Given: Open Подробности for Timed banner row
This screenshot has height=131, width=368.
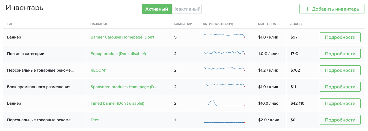Looking at the screenshot, I should pyautogui.click(x=340, y=103).
